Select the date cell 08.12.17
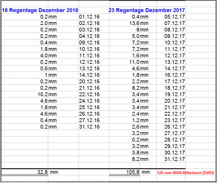Viewport: 217px width, 183px height. point(175,30)
